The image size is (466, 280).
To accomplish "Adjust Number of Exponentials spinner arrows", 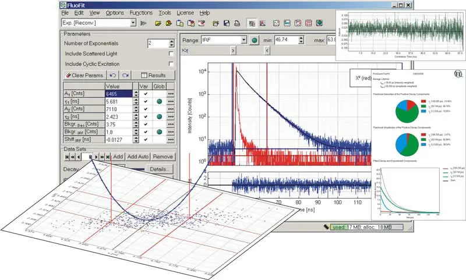I will point(171,43).
